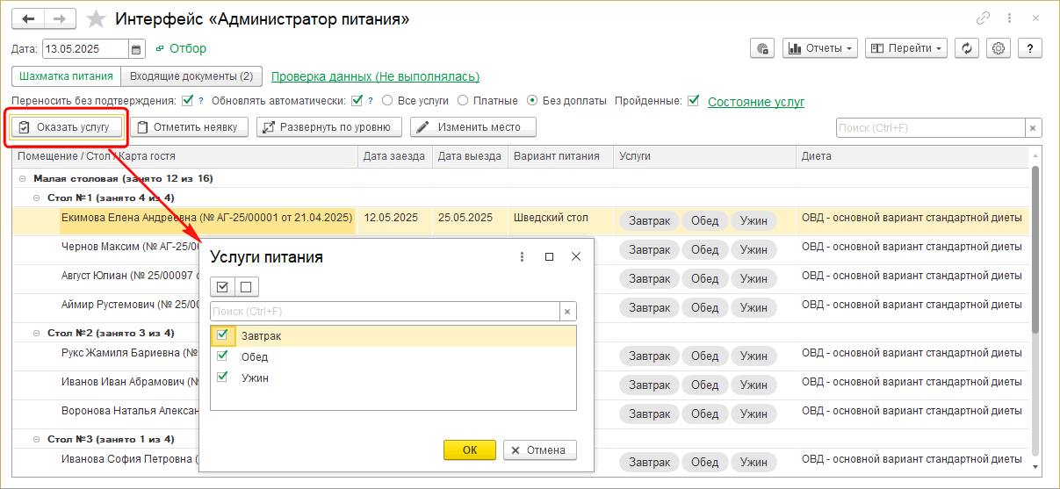Click the calendar icon next to date field
The width and height of the screenshot is (1060, 489).
click(137, 49)
